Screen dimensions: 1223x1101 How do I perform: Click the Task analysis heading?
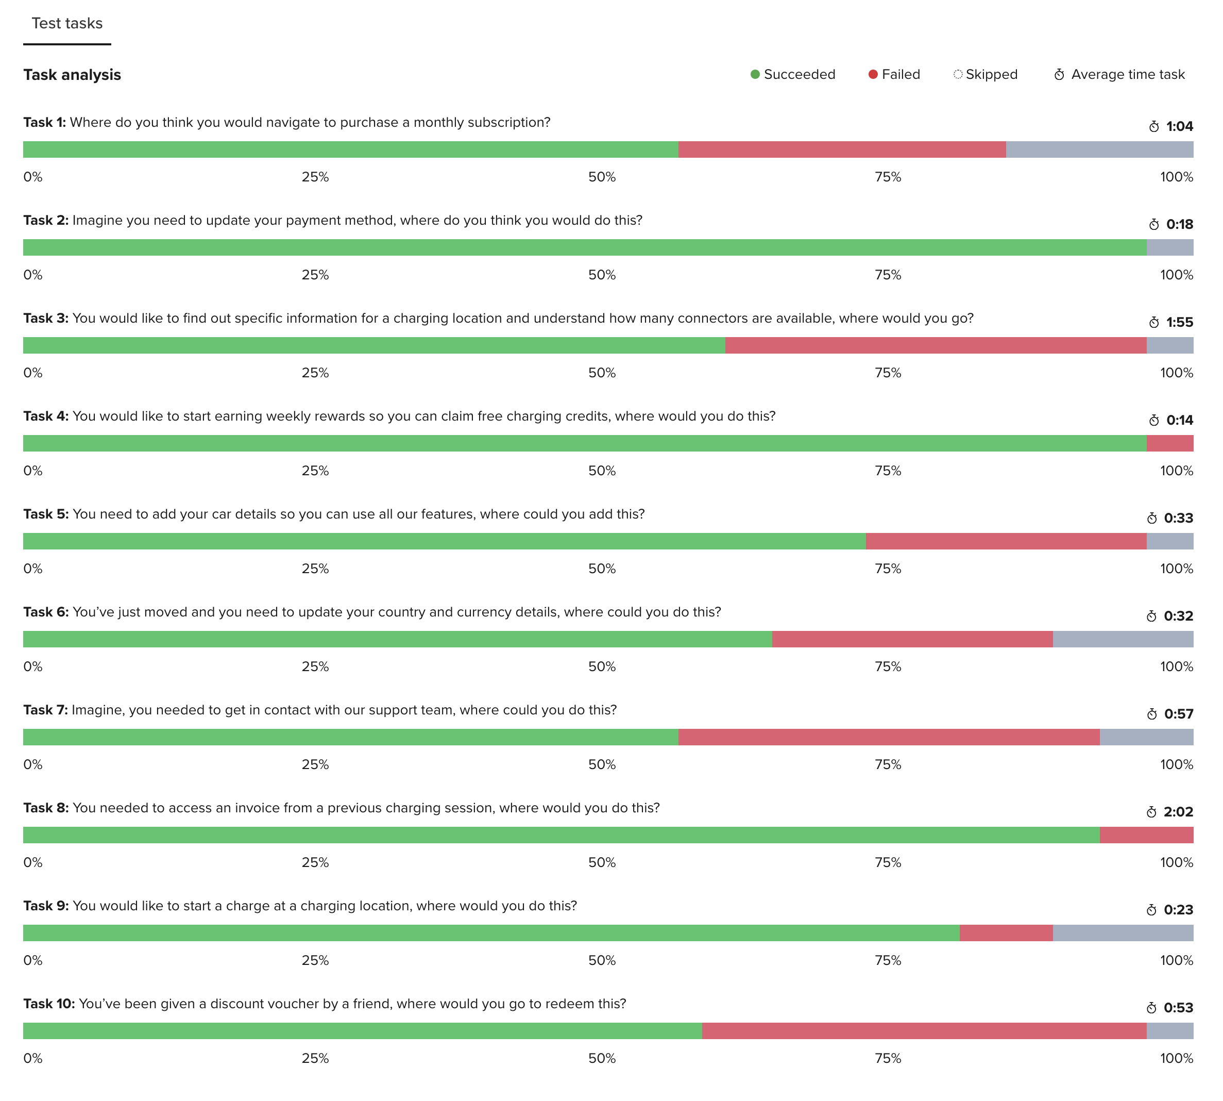pyautogui.click(x=72, y=74)
